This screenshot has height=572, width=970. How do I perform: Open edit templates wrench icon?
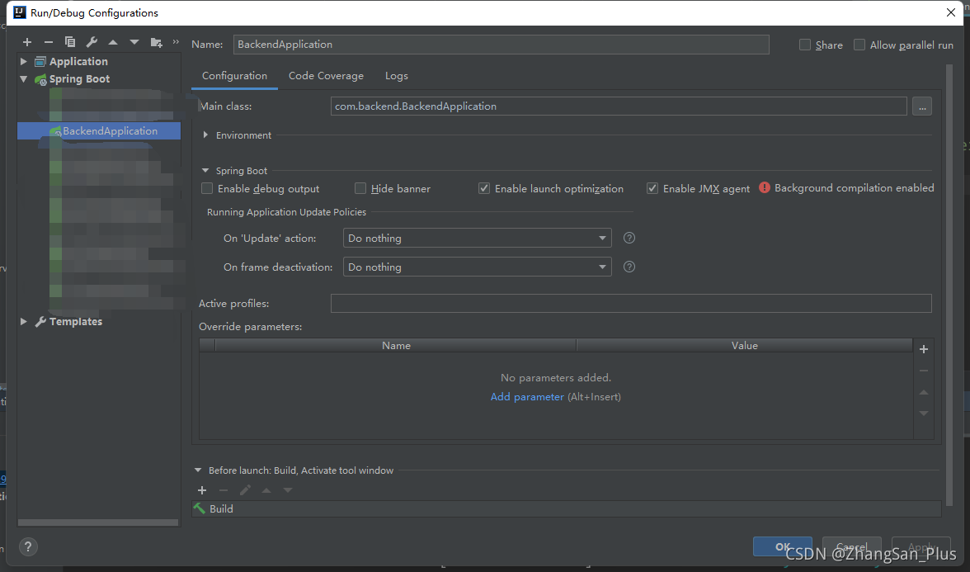[92, 42]
